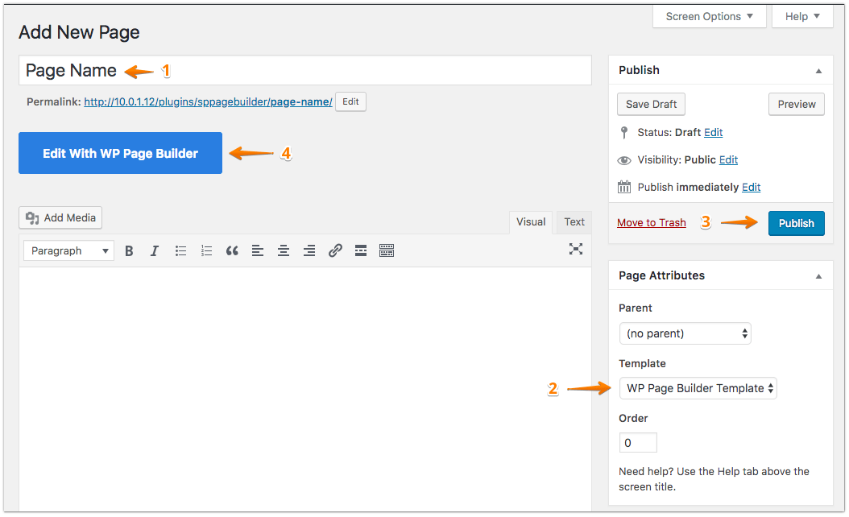Click the publish calendar icon
This screenshot has width=849, height=517.
(624, 188)
